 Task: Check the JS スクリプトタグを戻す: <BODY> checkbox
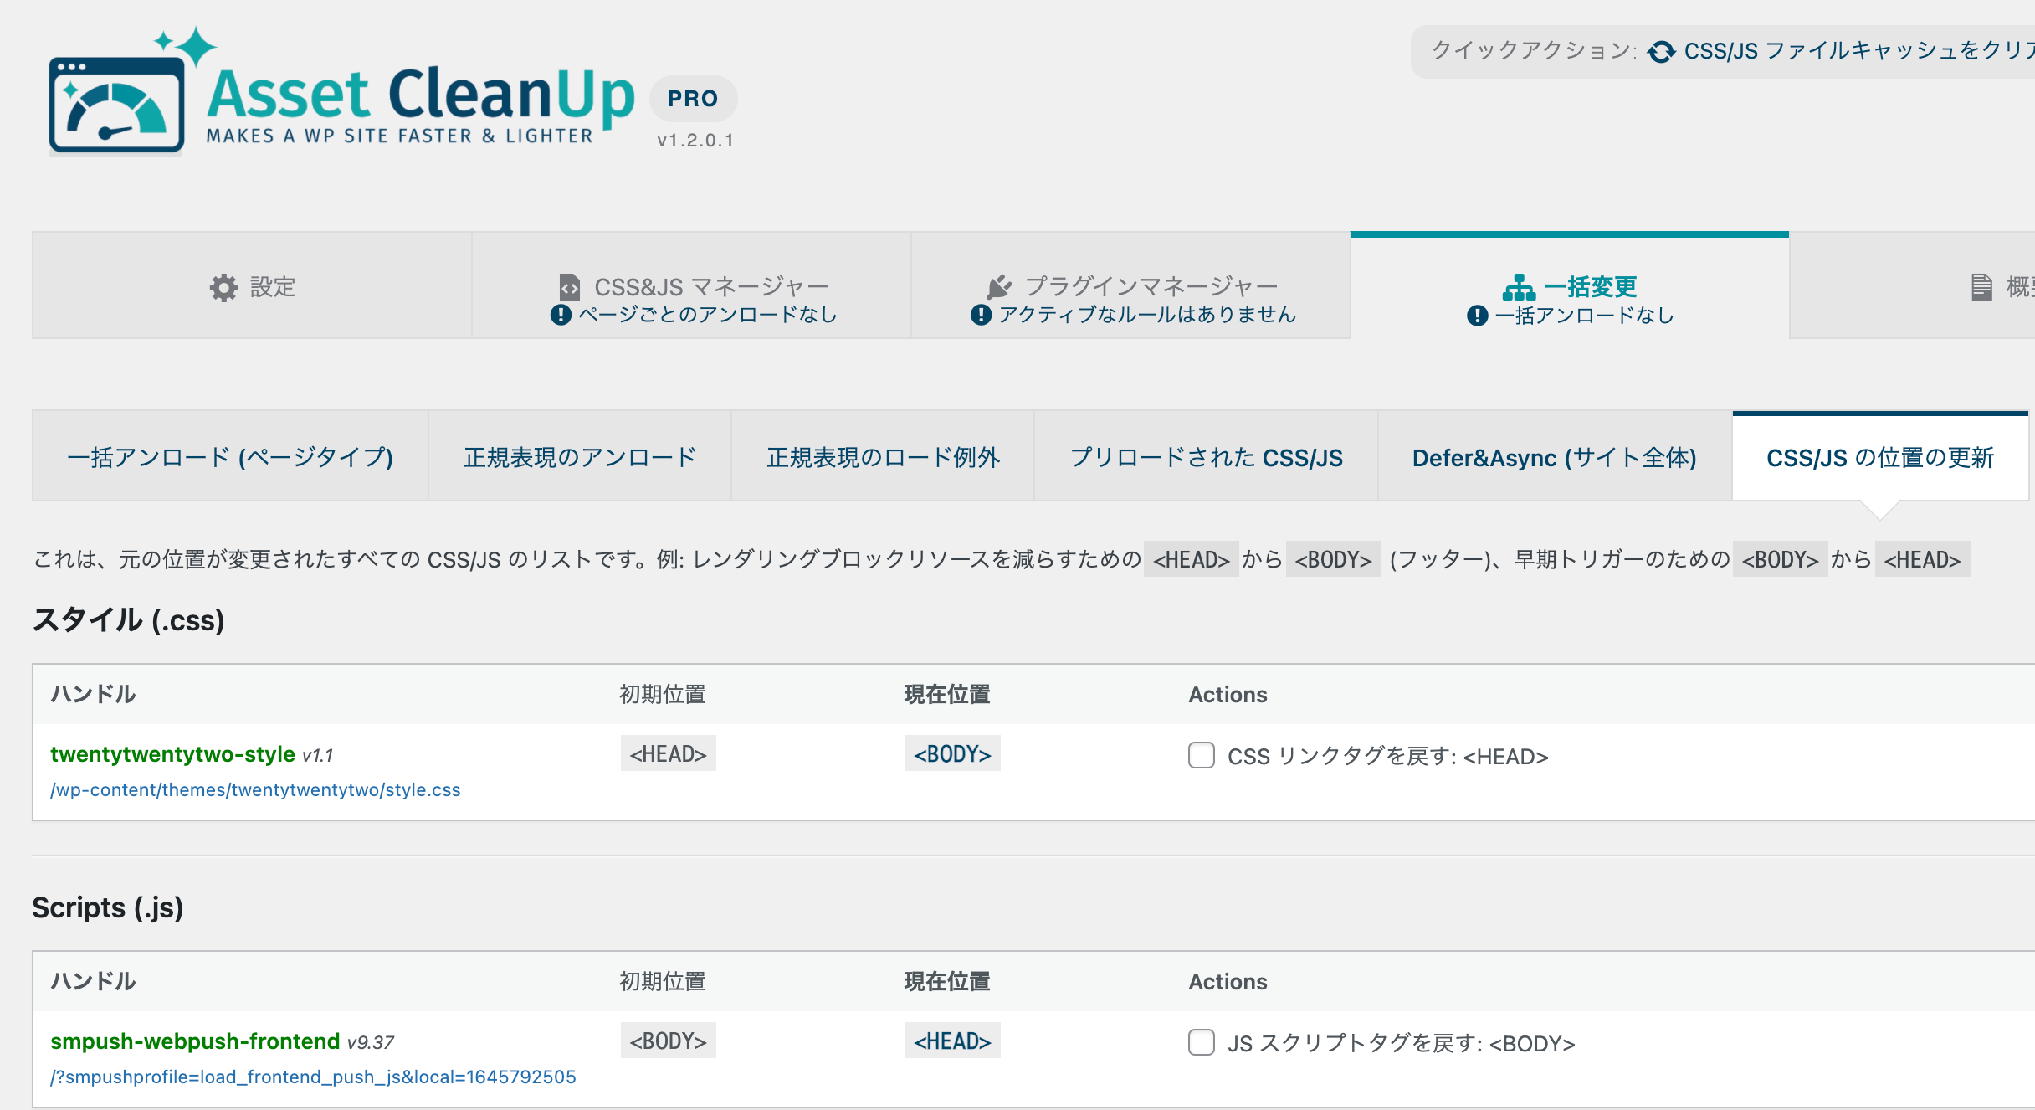(1202, 1042)
